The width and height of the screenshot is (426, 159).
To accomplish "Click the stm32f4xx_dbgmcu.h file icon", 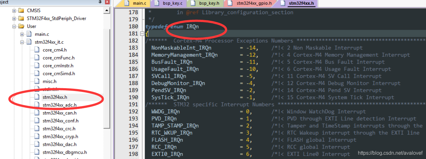I will click(x=37, y=152).
